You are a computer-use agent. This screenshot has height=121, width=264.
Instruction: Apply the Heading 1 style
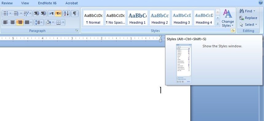(137, 18)
